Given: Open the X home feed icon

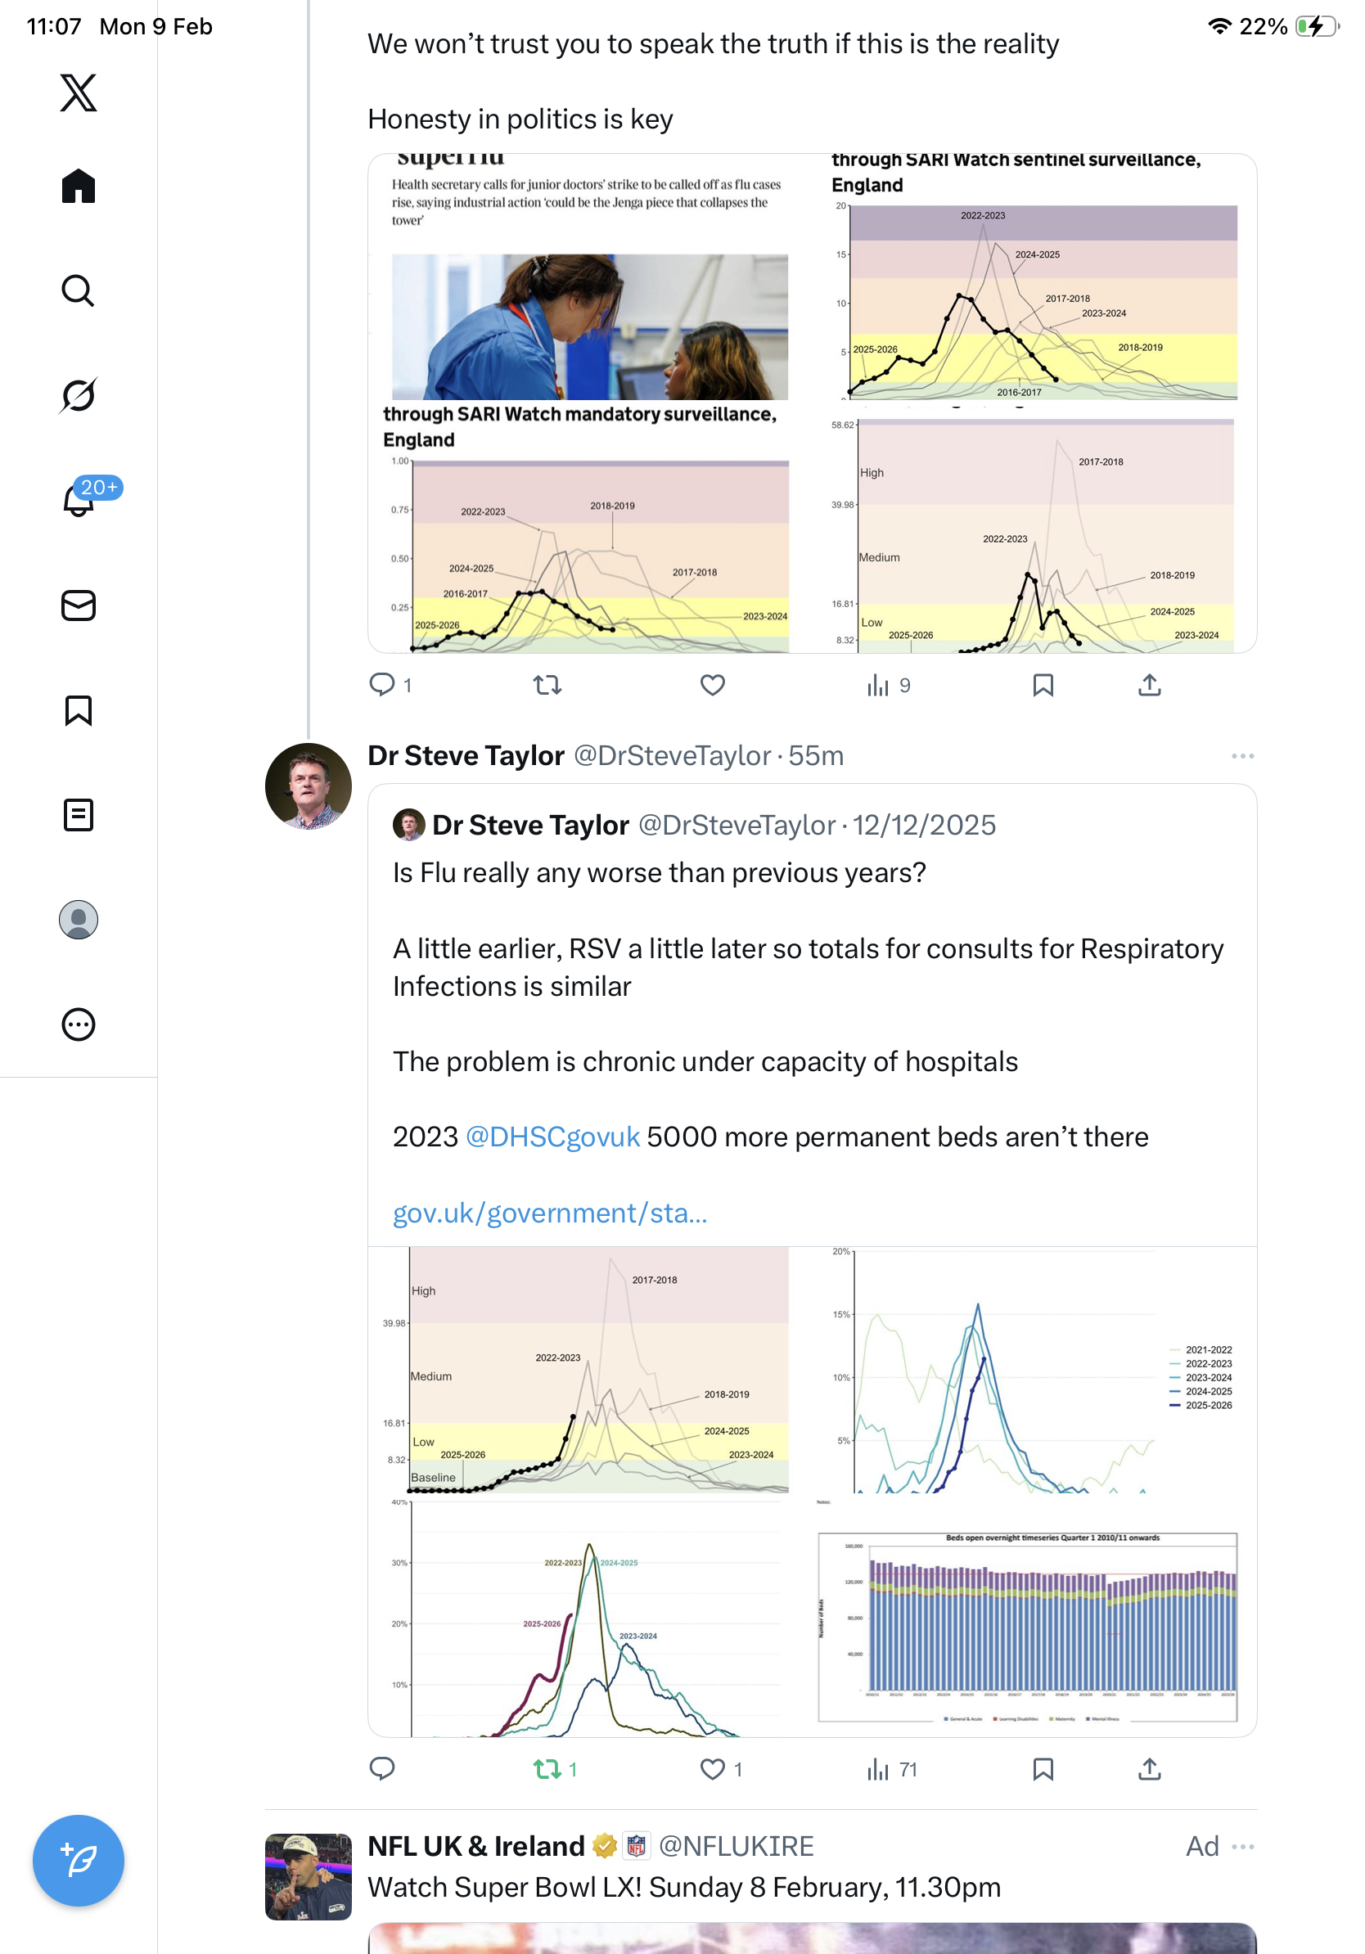Looking at the screenshot, I should point(79,187).
